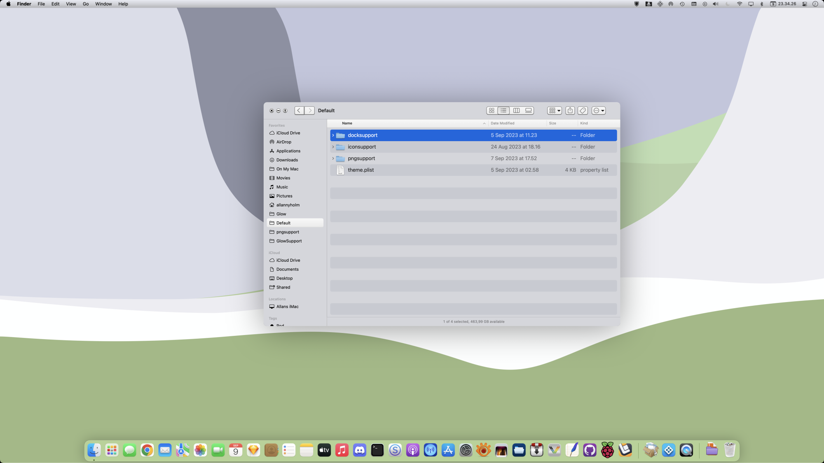Sort by the Date Modified column header
This screenshot has height=463, width=824.
(503, 123)
